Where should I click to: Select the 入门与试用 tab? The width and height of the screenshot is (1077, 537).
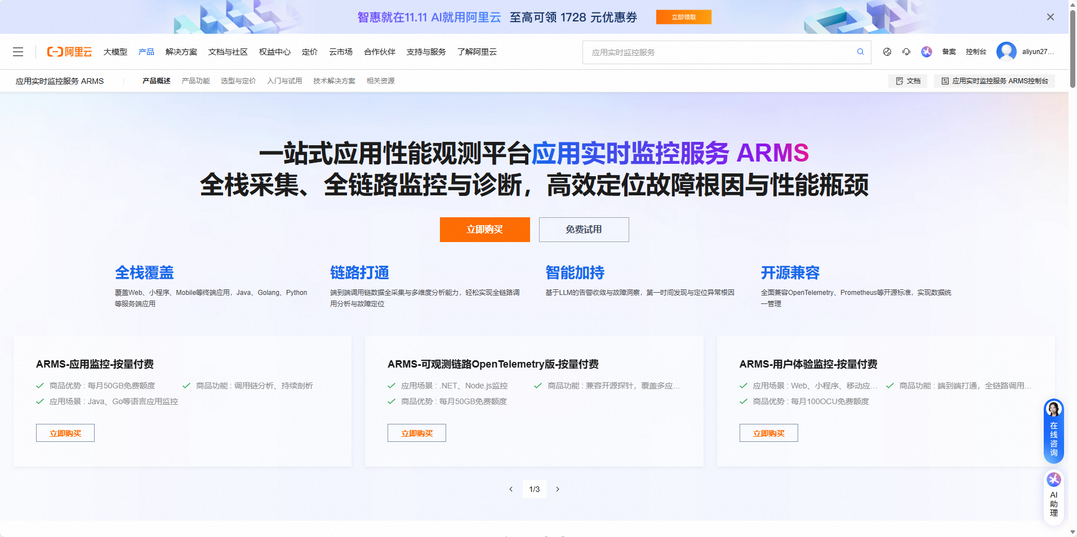point(284,81)
